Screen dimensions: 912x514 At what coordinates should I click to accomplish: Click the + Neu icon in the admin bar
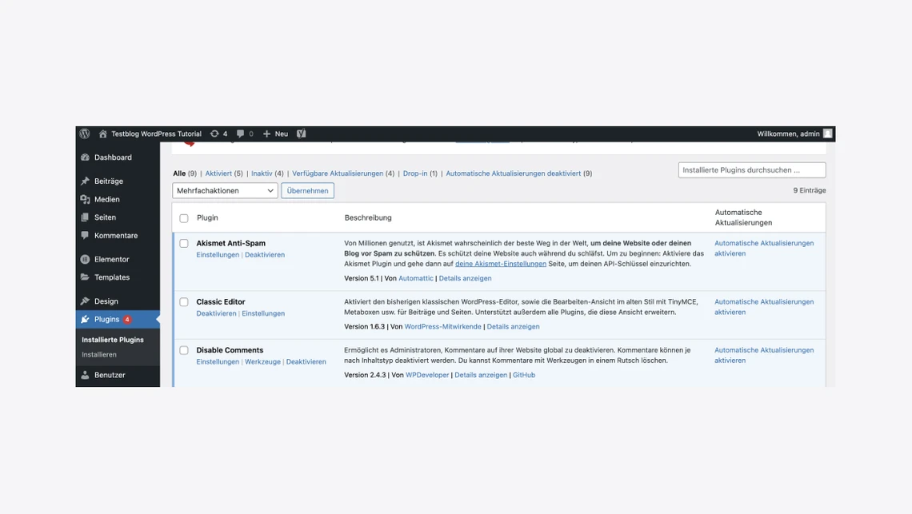pos(272,133)
